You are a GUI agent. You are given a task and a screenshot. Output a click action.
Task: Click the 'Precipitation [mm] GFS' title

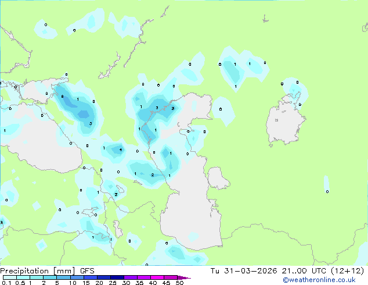point(47,271)
